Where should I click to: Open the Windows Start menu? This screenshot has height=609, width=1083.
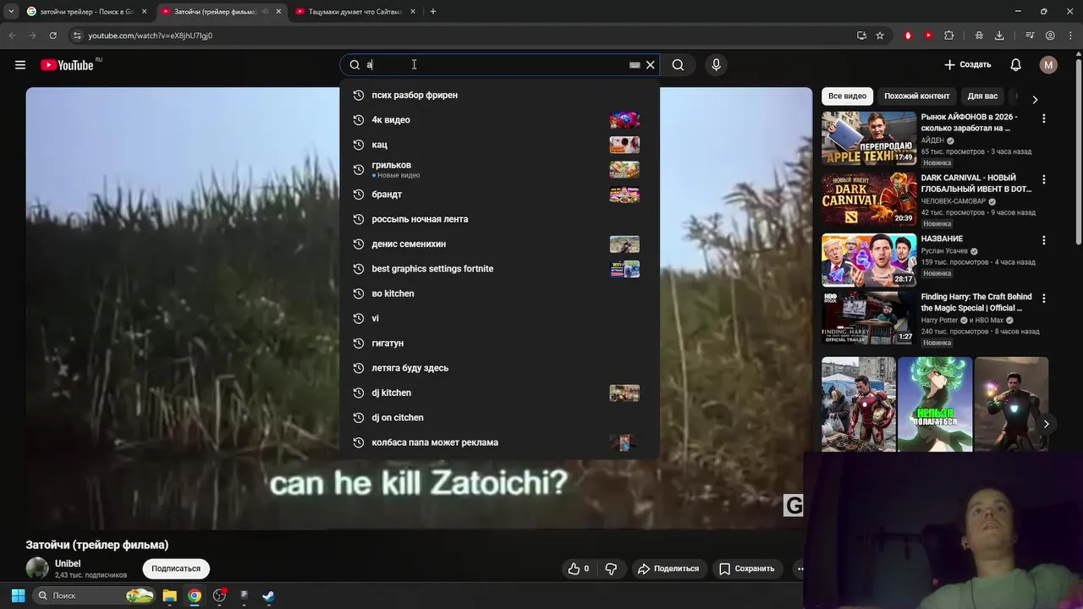pos(18,595)
